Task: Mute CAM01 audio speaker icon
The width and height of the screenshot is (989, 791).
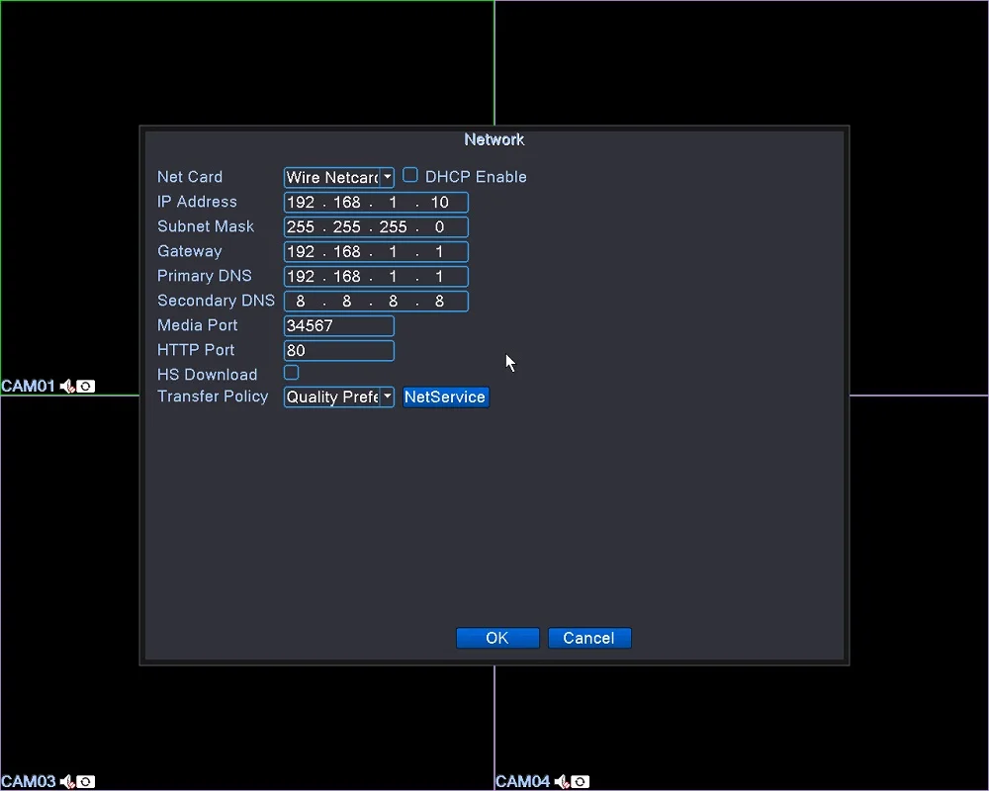Action: 67,386
